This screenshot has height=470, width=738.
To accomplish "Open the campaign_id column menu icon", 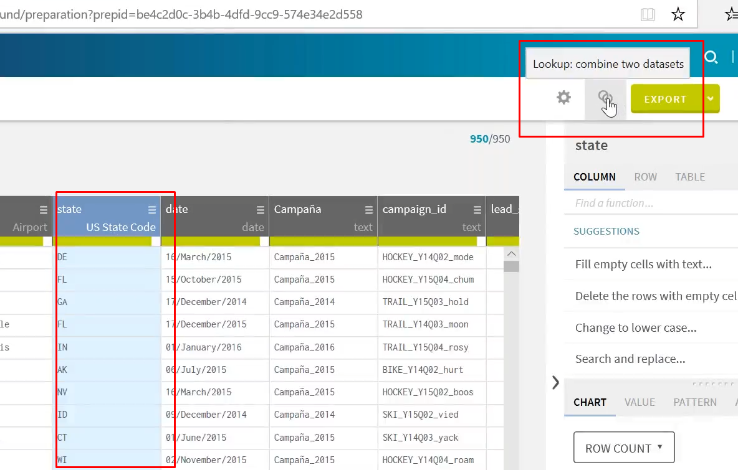I will 477,209.
